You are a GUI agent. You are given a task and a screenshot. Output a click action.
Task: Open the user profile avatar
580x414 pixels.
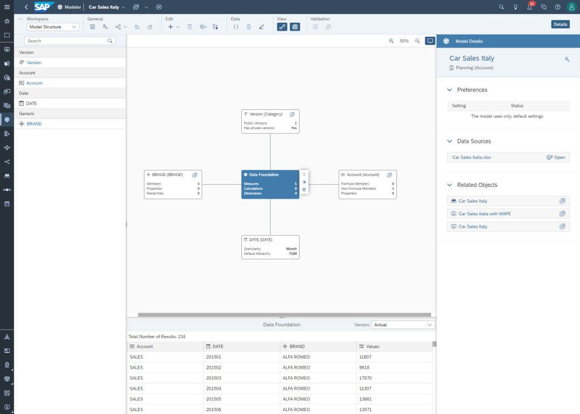click(x=572, y=7)
